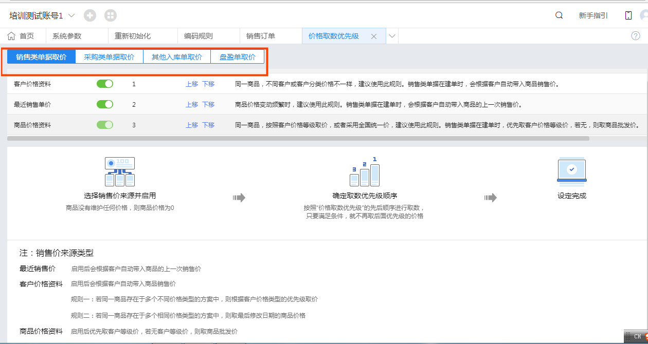Screen dimensions: 648x344
Task: Click the round plus add icon
Action: tap(90, 15)
